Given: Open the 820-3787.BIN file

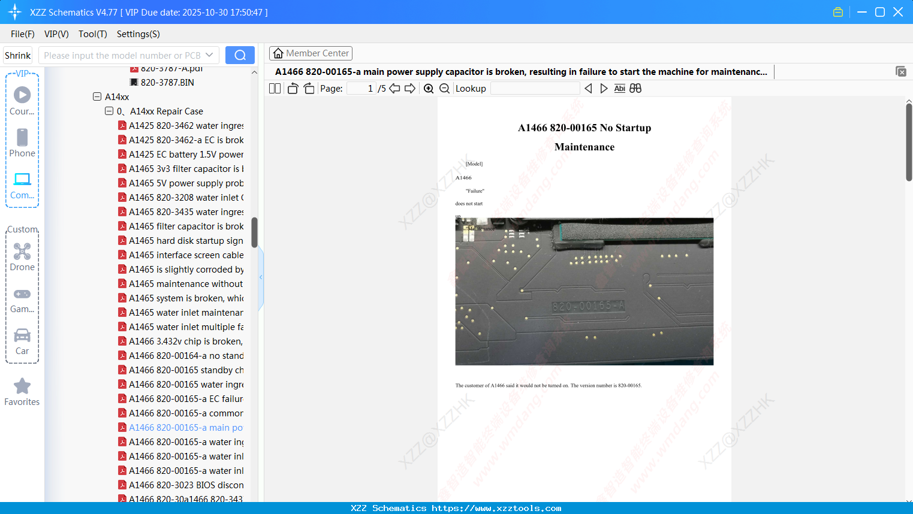Looking at the screenshot, I should [x=162, y=82].
